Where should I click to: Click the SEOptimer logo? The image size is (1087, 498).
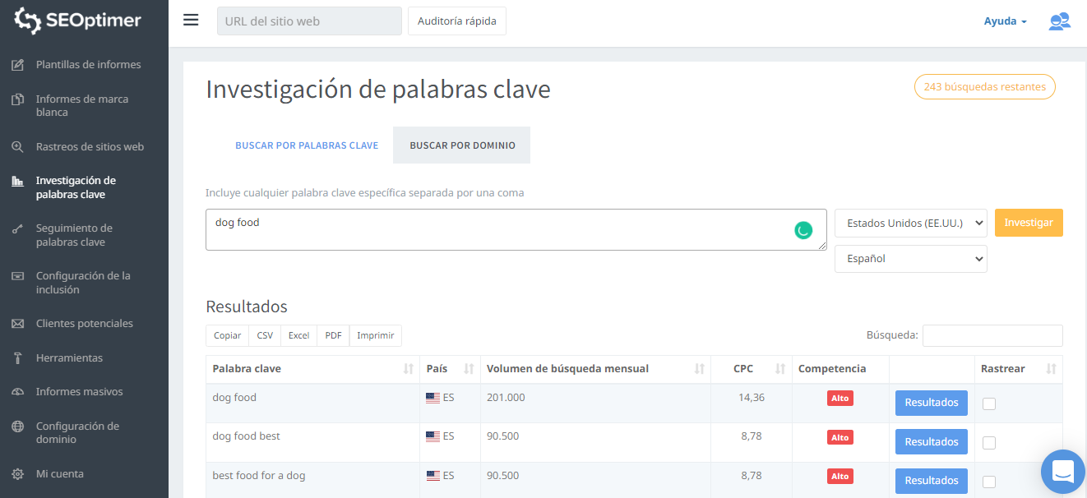pyautogui.click(x=78, y=21)
